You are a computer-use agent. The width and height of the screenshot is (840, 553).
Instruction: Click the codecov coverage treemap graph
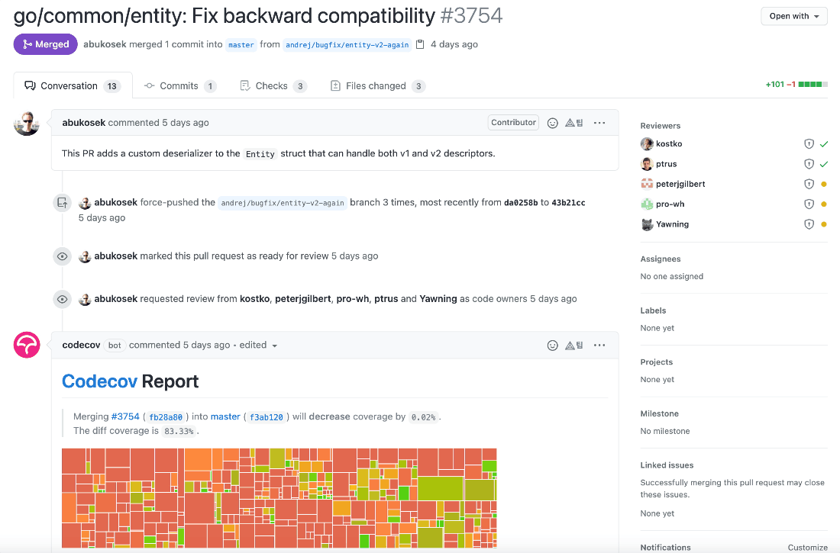[279, 498]
